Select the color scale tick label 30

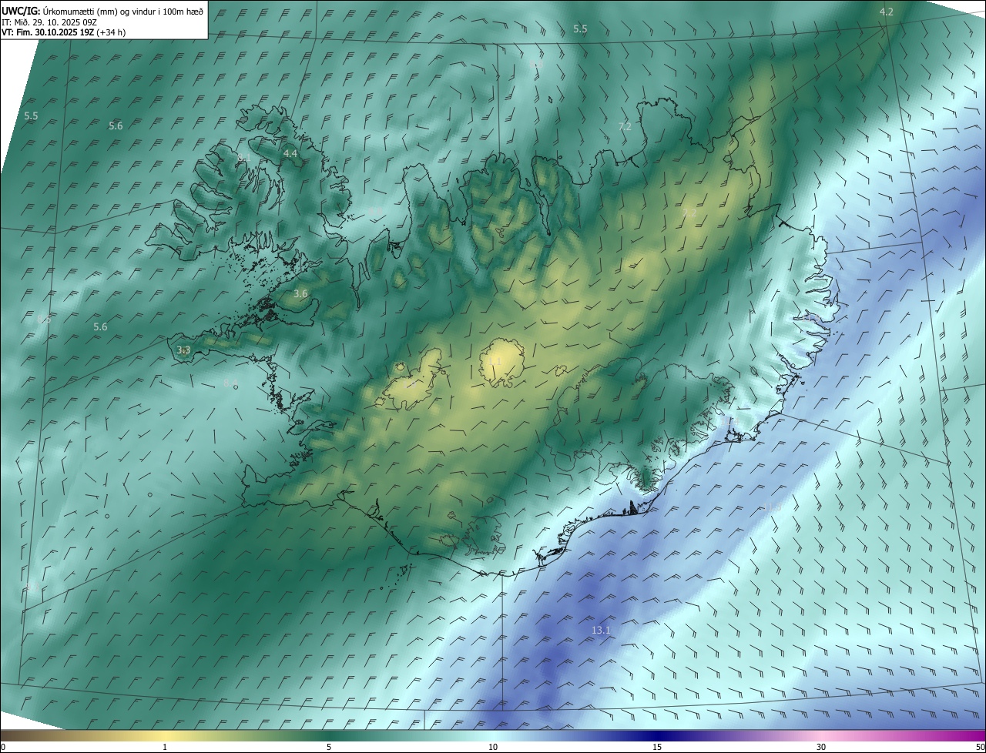click(x=821, y=747)
